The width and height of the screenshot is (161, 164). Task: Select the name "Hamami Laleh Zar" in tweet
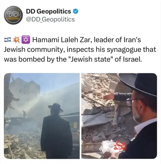pos(61,40)
